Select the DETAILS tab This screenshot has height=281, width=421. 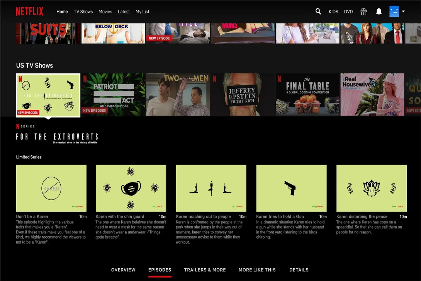[299, 270]
